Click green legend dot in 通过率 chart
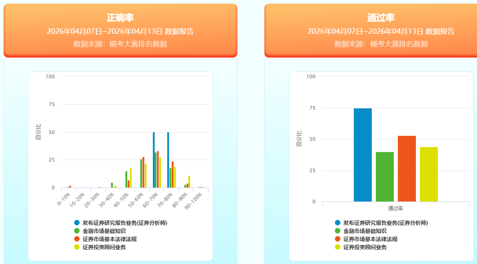Image resolution: width=477 pixels, height=264 pixels. (338, 231)
